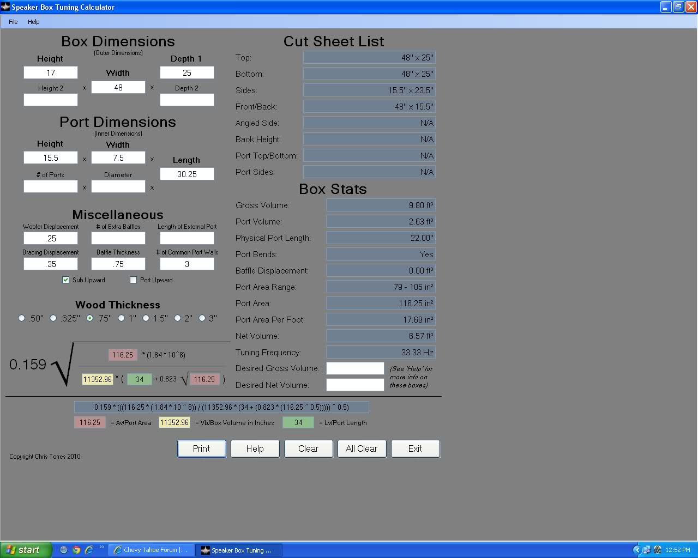Viewport: 698px width, 558px height.
Task: Click the box Width field showing 48
Action: [118, 87]
